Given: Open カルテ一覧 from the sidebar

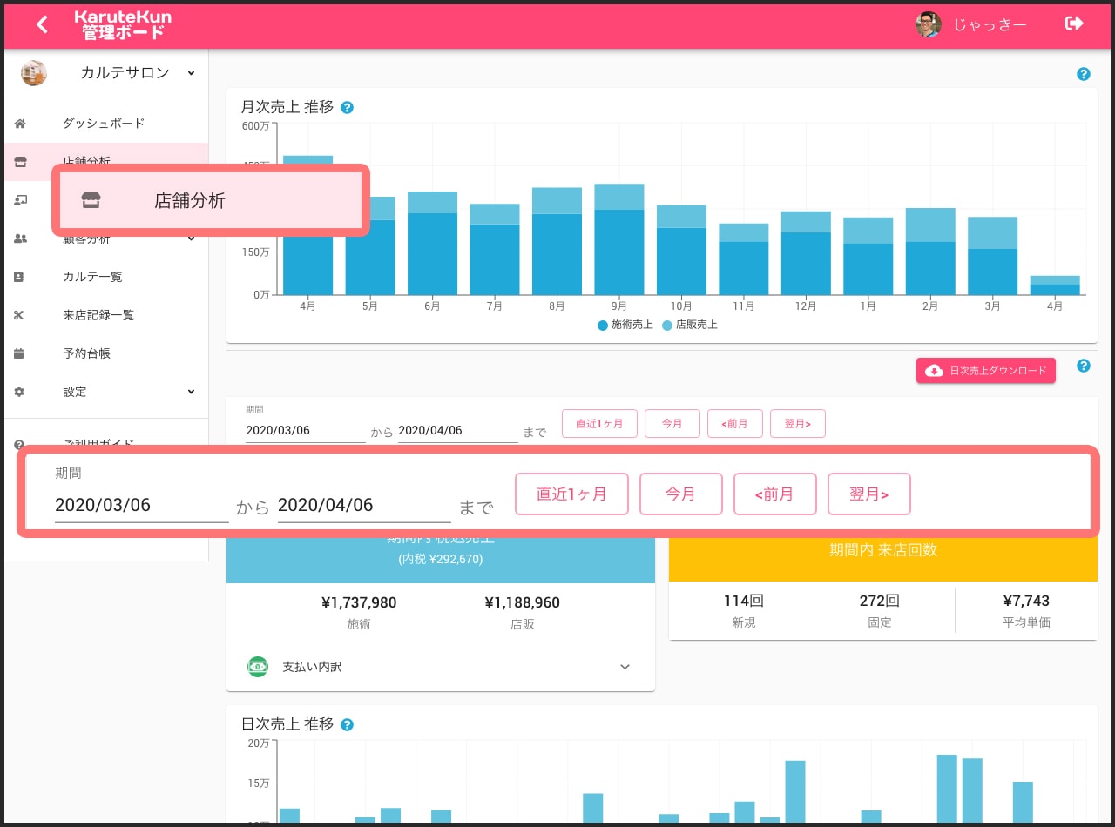Looking at the screenshot, I should (92, 277).
